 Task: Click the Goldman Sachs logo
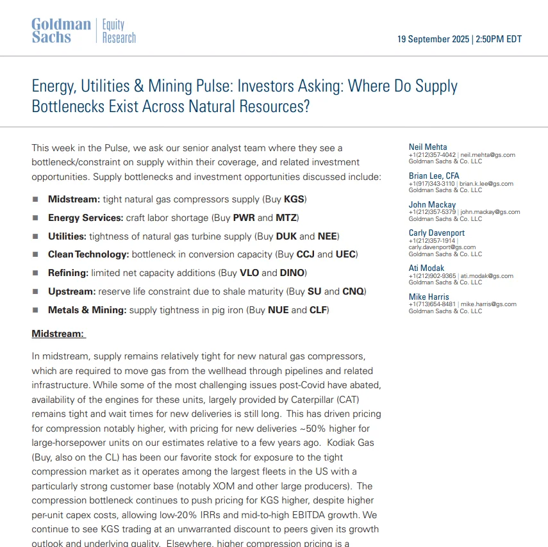pos(61,30)
